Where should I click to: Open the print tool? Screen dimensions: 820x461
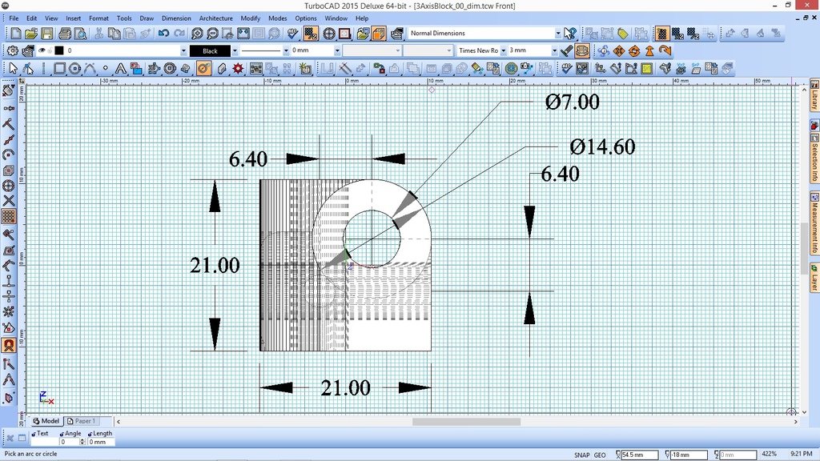(x=66, y=33)
